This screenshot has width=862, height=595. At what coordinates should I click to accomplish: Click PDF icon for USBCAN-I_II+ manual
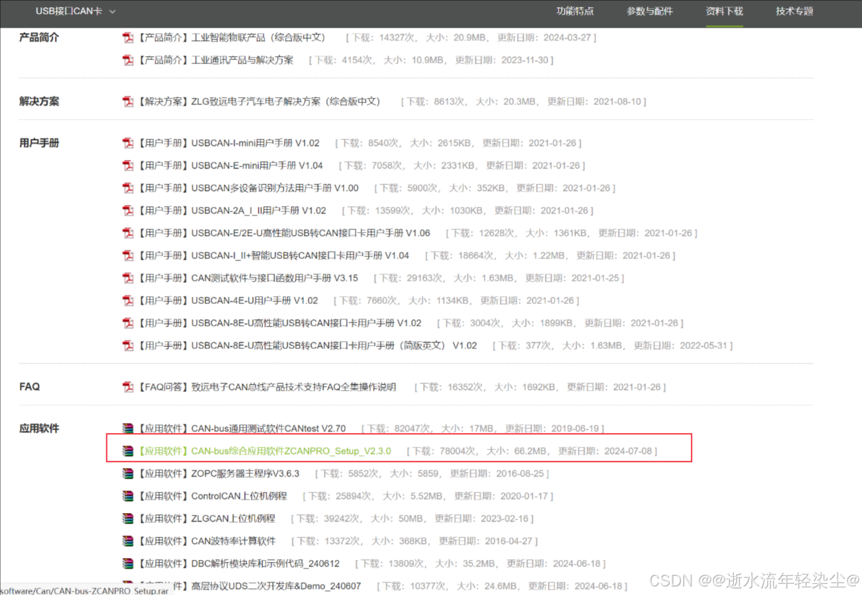(128, 256)
